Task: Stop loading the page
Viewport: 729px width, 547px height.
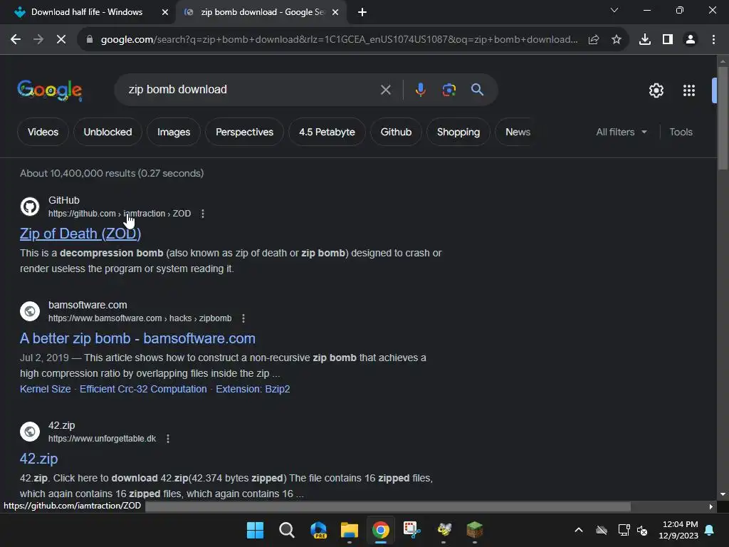Action: [61, 40]
